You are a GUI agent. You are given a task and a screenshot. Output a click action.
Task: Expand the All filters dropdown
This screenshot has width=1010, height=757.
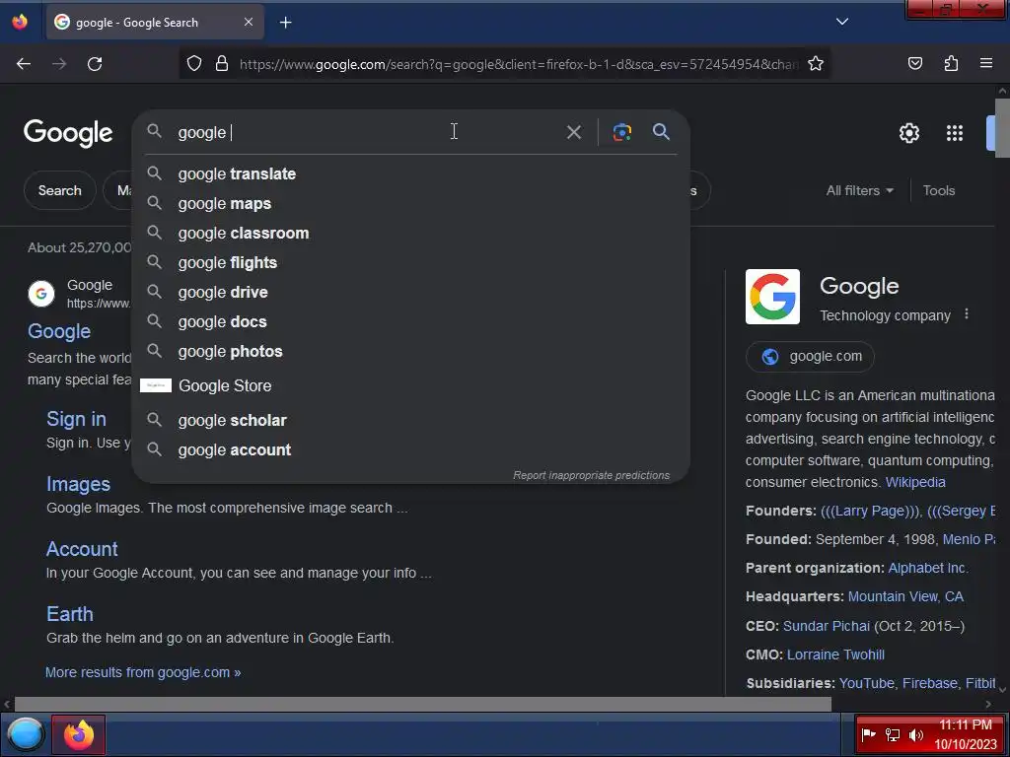point(859,190)
